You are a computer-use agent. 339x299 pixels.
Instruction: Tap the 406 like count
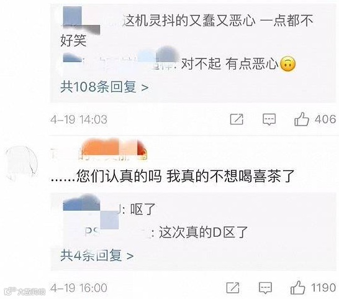click(325, 119)
